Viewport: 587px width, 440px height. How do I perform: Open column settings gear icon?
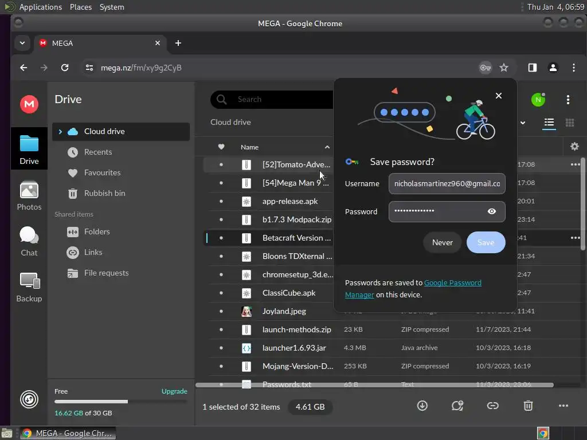[574, 146]
